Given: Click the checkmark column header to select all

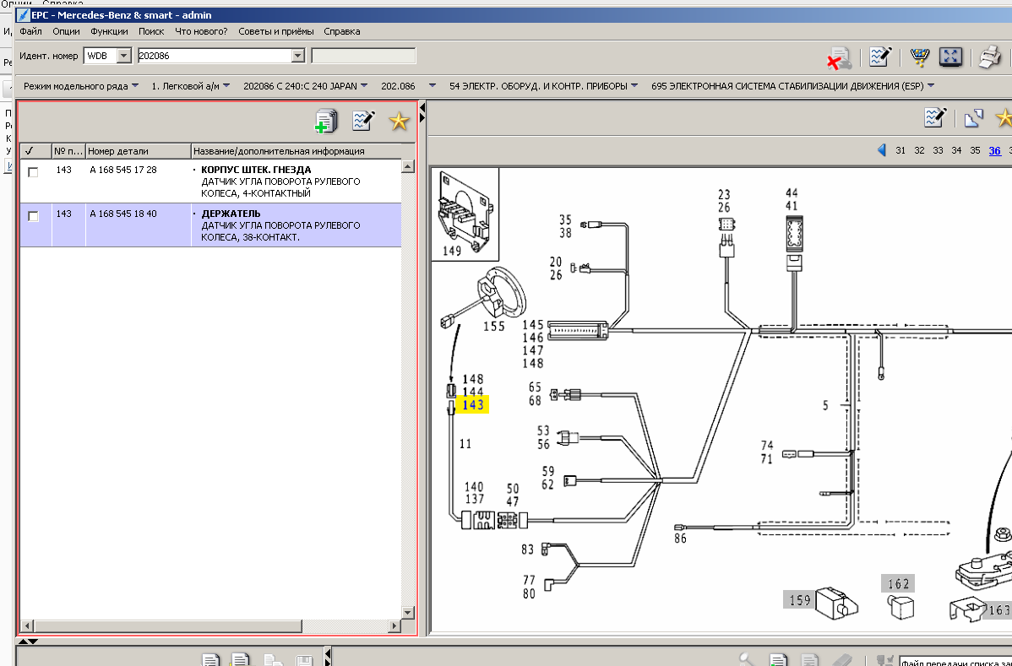Looking at the screenshot, I should tap(30, 151).
